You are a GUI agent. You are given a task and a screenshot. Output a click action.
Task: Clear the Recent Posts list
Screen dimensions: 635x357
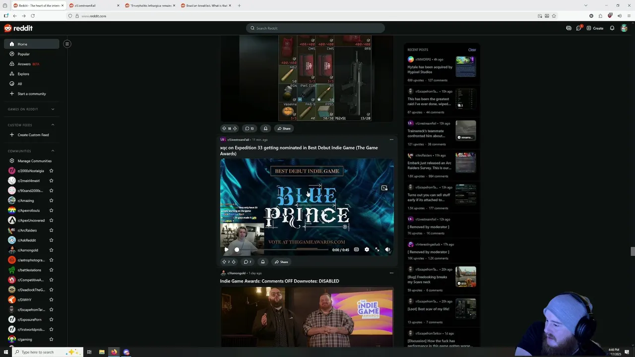pyautogui.click(x=472, y=50)
